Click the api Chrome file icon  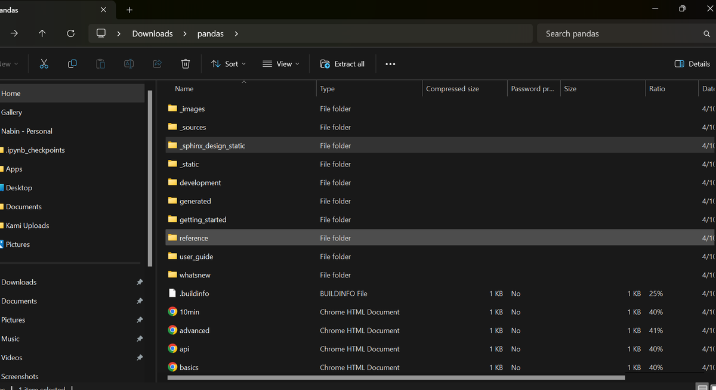[172, 349]
